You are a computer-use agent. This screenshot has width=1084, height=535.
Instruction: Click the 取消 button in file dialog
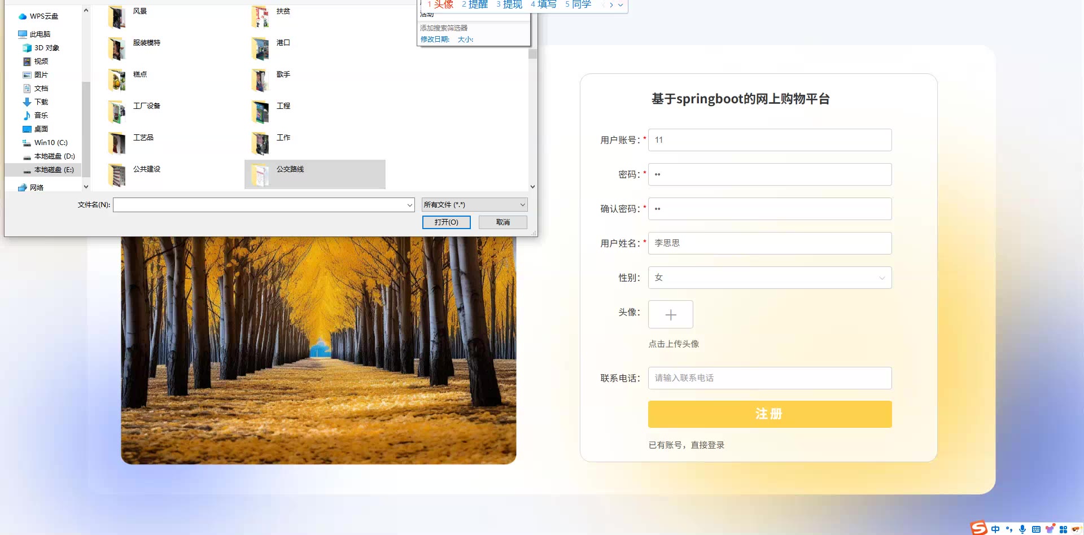tap(503, 222)
